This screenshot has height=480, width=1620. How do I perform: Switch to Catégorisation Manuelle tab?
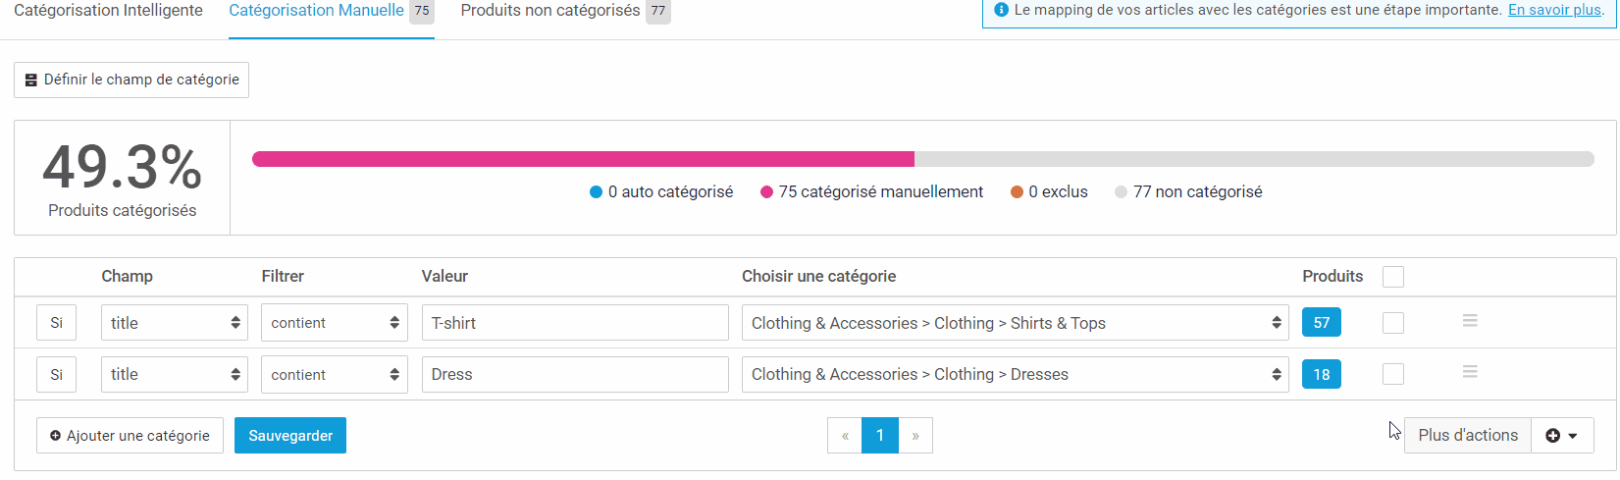point(331,11)
